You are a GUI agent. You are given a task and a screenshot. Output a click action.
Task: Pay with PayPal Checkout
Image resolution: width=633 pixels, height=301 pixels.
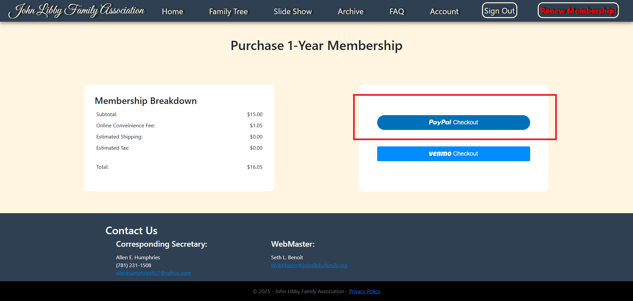453,122
